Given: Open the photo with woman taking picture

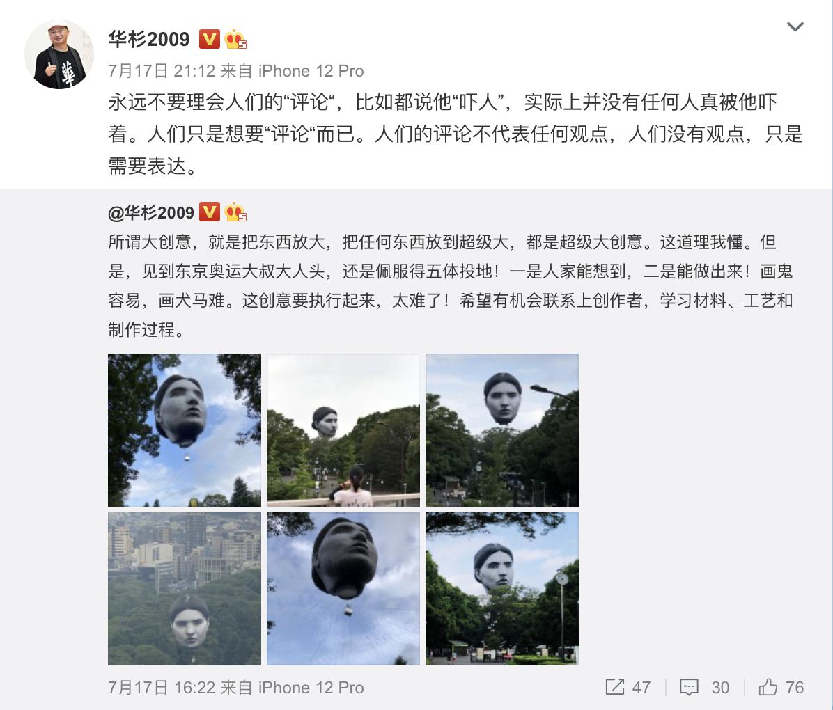Looking at the screenshot, I should (x=343, y=430).
